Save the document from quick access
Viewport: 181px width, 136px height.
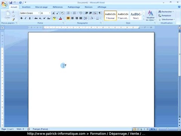11,3
